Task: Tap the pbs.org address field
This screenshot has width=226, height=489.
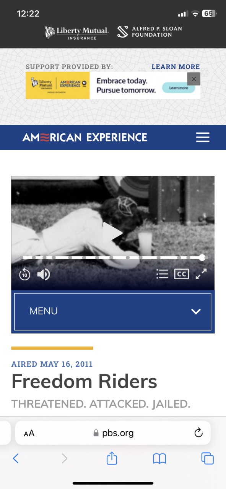Action: (113, 433)
